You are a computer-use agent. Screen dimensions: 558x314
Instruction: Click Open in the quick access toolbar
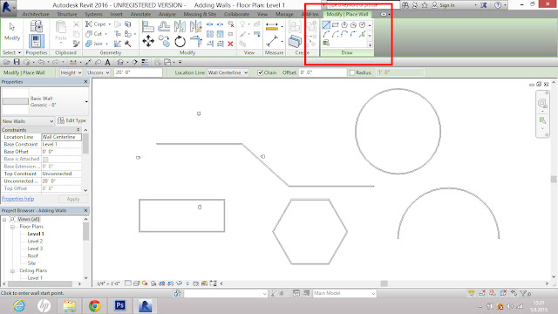(6, 62)
